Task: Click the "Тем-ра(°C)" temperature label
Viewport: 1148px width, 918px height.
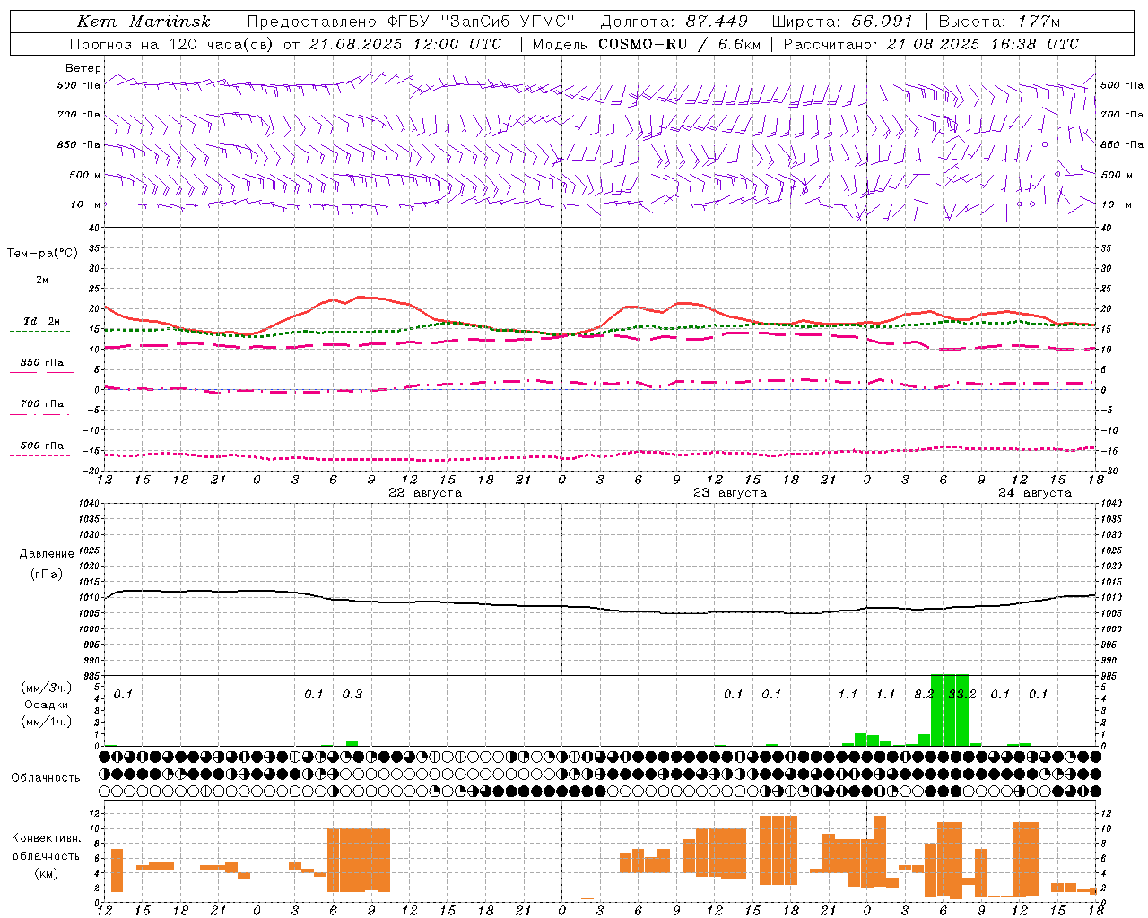Action: [x=42, y=254]
